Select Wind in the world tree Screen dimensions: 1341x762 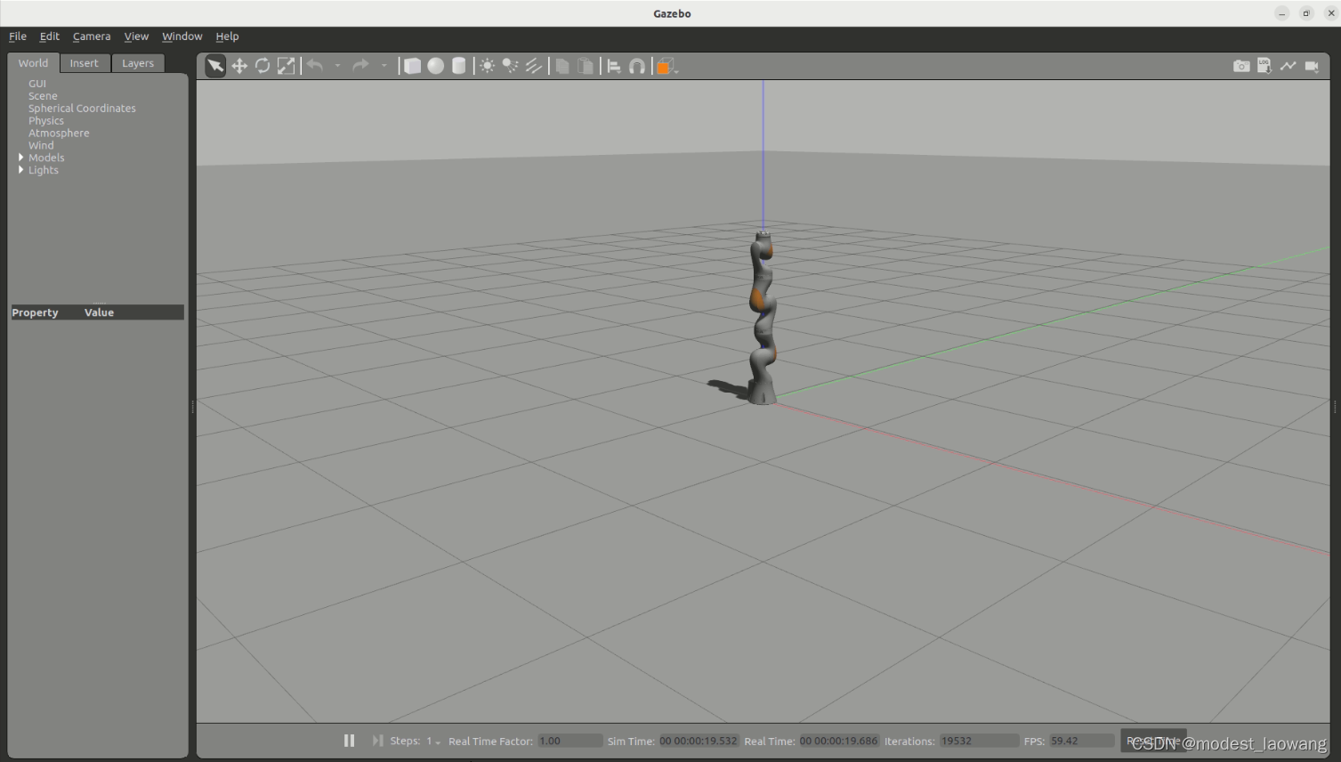point(41,145)
